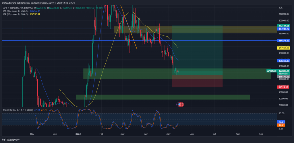The image size is (294, 143).
Task: Click the 192184.68 price label
Action: 283,26
